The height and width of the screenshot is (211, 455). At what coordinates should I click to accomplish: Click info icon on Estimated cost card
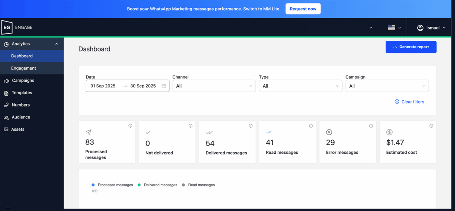(x=431, y=126)
